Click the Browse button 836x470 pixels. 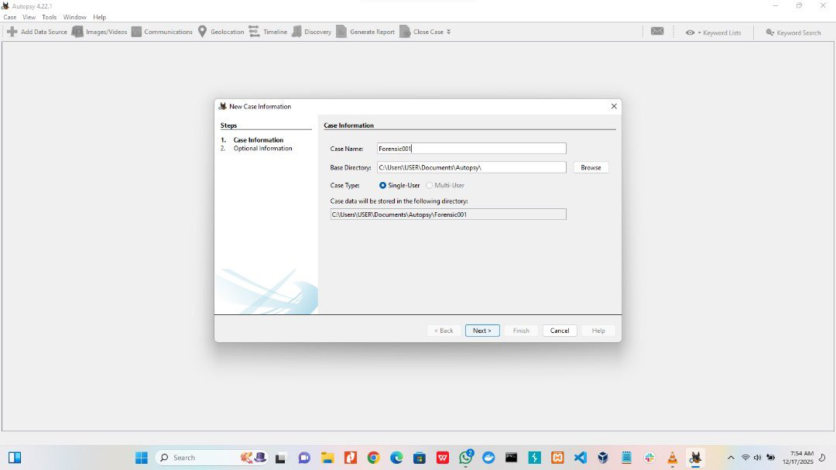click(591, 167)
